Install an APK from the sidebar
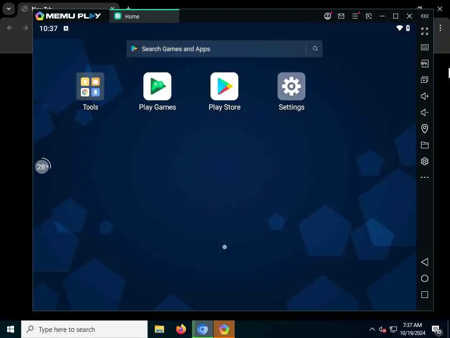This screenshot has height=338, width=450. [425, 63]
